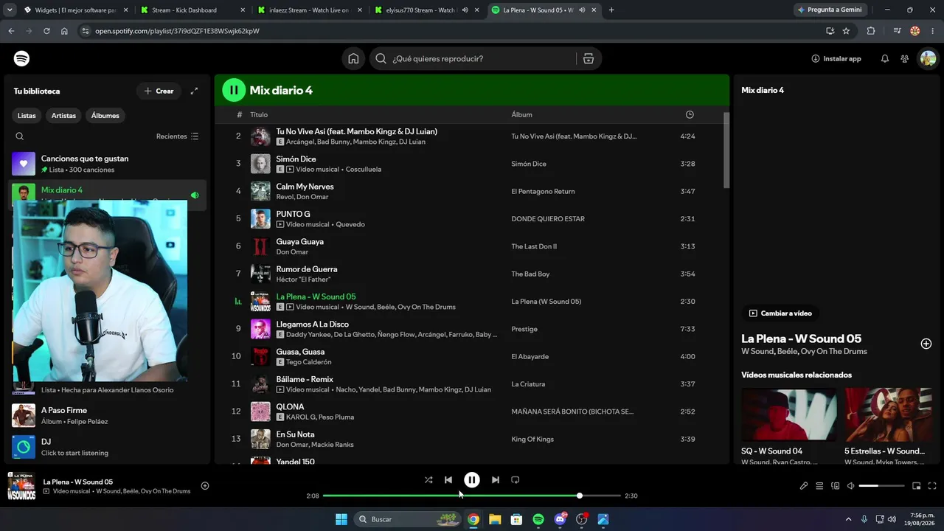Open the SQ - W Sound 04 video thumbnail
The image size is (944, 531).
789,414
